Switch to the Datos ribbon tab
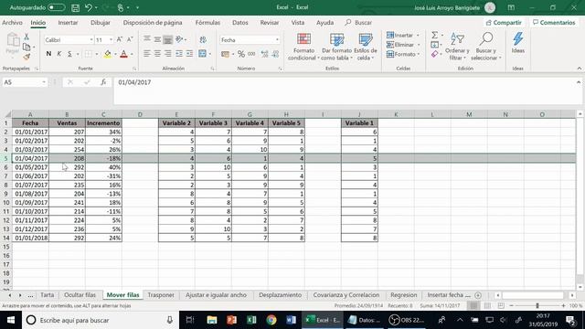 tap(239, 23)
